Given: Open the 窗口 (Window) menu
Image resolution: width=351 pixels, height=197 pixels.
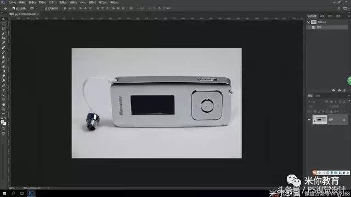Looking at the screenshot, I should click(103, 2).
